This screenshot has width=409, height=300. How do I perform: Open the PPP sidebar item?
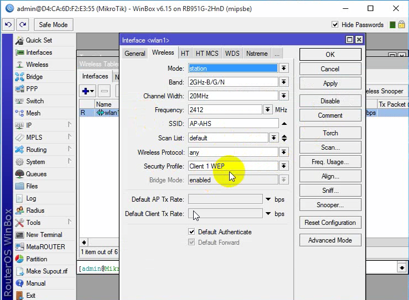[x=32, y=89]
